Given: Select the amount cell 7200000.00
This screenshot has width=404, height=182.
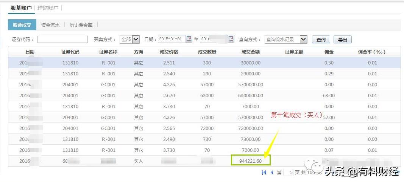Looking at the screenshot, I should click(x=250, y=128).
